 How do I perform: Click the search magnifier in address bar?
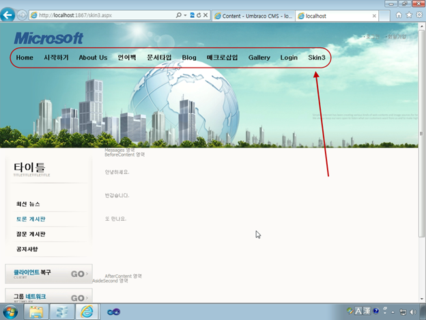click(x=178, y=15)
